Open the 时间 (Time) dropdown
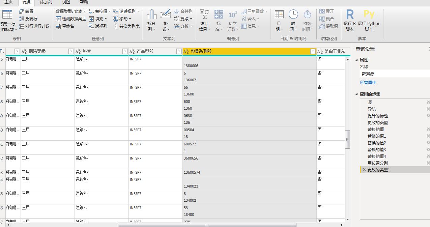 pyautogui.click(x=293, y=20)
